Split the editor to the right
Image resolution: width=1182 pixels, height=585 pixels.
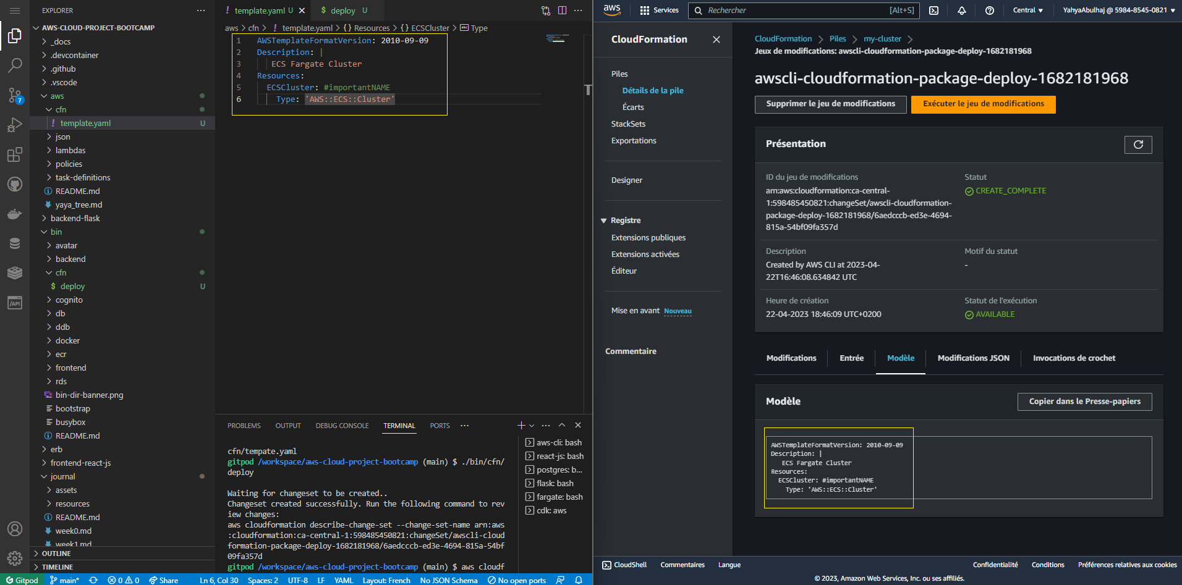pyautogui.click(x=562, y=11)
